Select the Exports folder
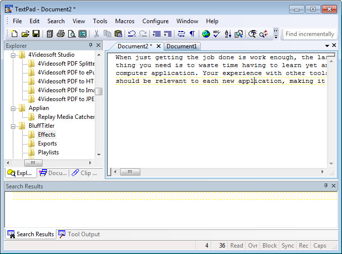Image resolution: width=342 pixels, height=254 pixels. click(47, 144)
